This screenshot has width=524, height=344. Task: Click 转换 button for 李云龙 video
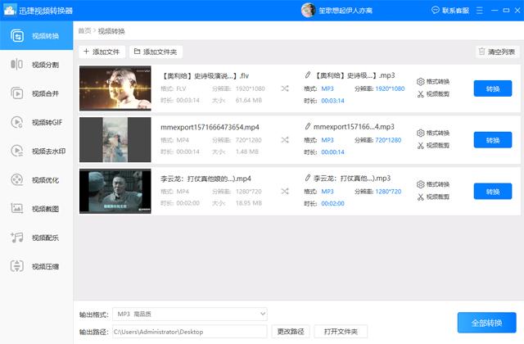(x=493, y=192)
